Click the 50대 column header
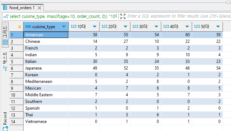231x131 pixels. (x=207, y=27)
